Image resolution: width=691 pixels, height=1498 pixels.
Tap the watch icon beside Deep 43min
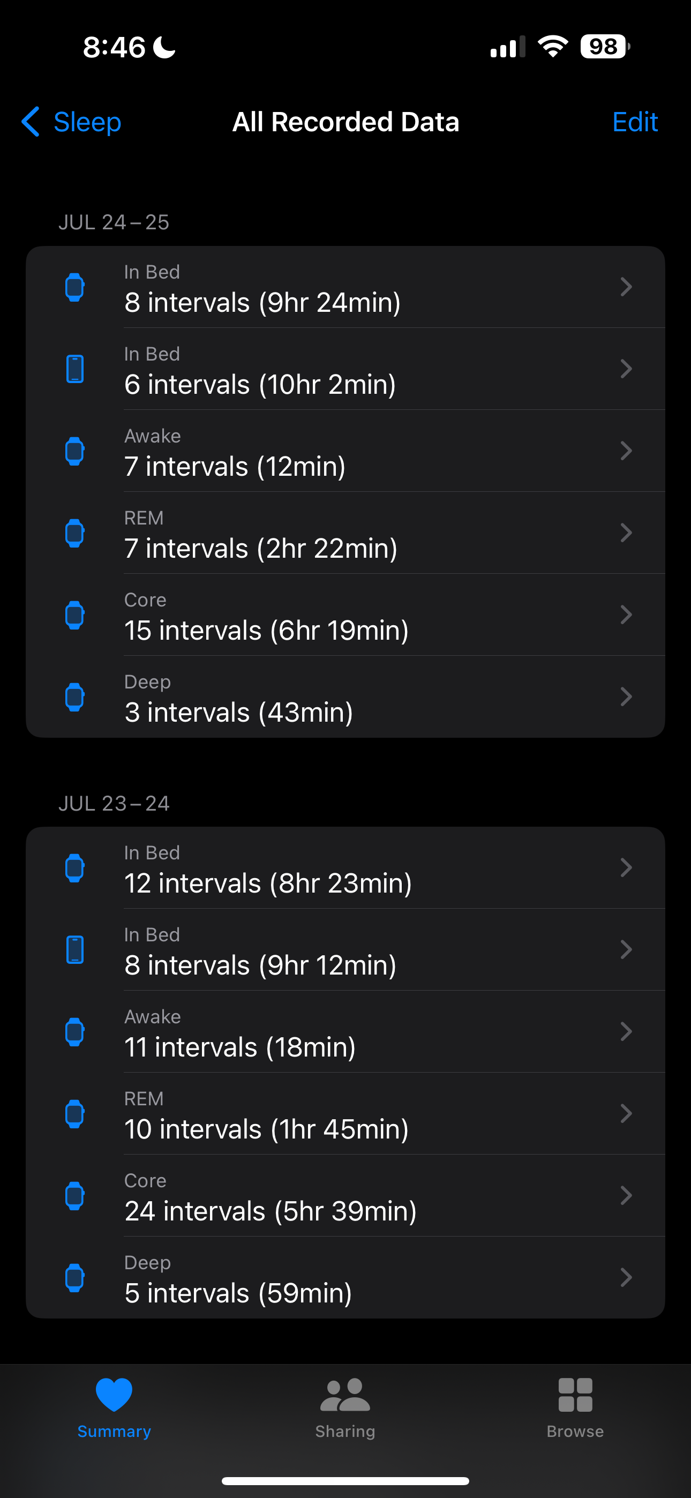tap(74, 696)
